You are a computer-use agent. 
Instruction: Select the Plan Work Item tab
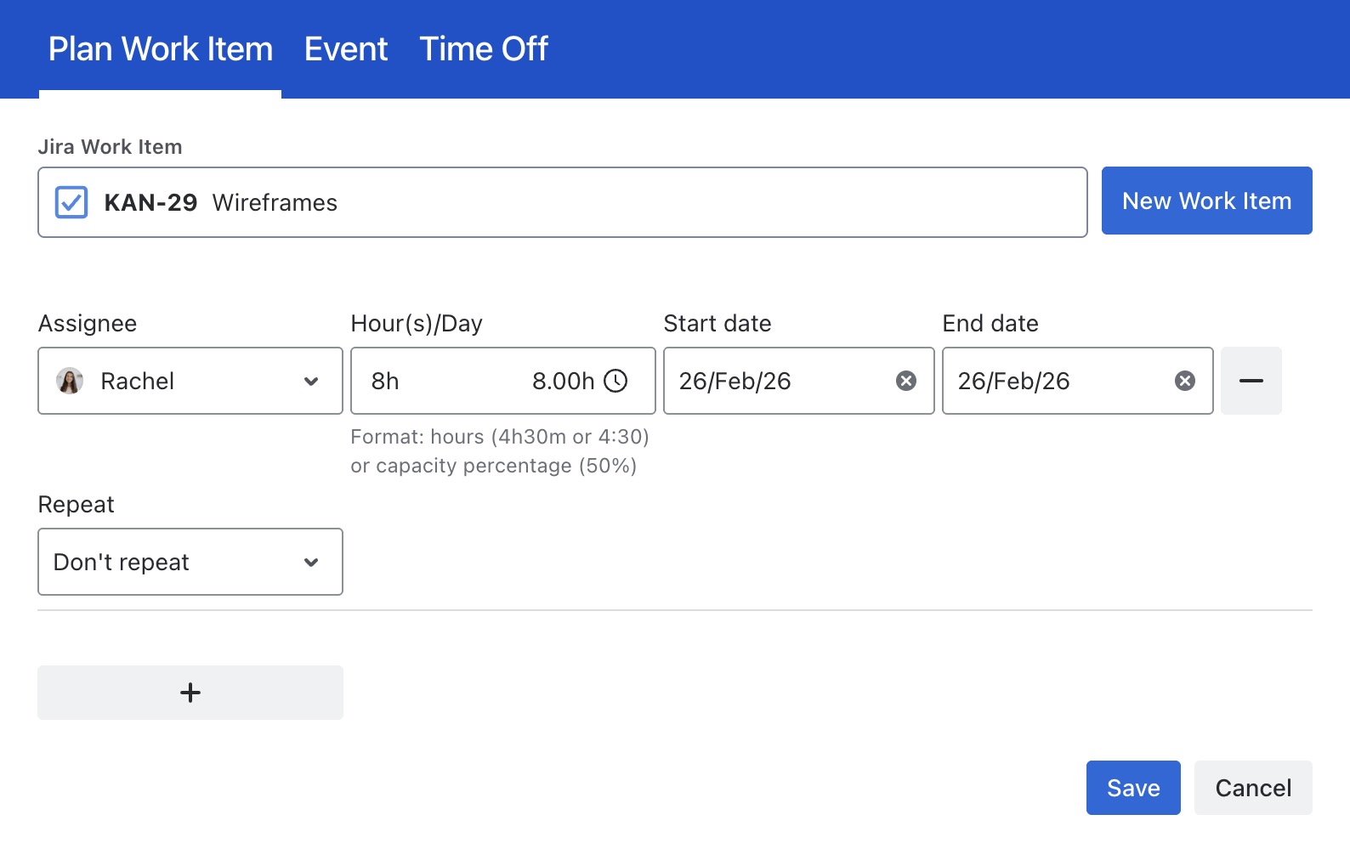tap(161, 49)
